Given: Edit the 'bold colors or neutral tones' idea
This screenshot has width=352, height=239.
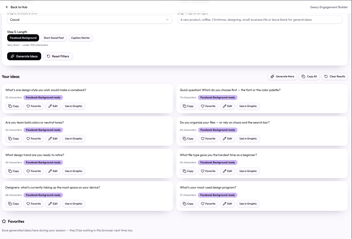Looking at the screenshot, I should tap(53, 139).
